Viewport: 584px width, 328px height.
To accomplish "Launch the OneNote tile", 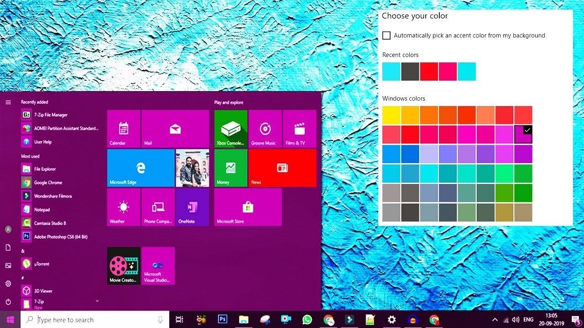I will (x=192, y=207).
